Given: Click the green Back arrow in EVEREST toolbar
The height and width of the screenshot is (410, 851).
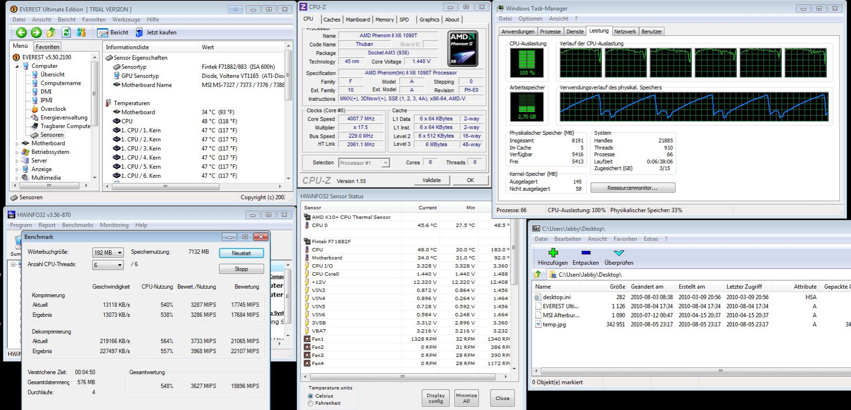Looking at the screenshot, I should tap(21, 32).
